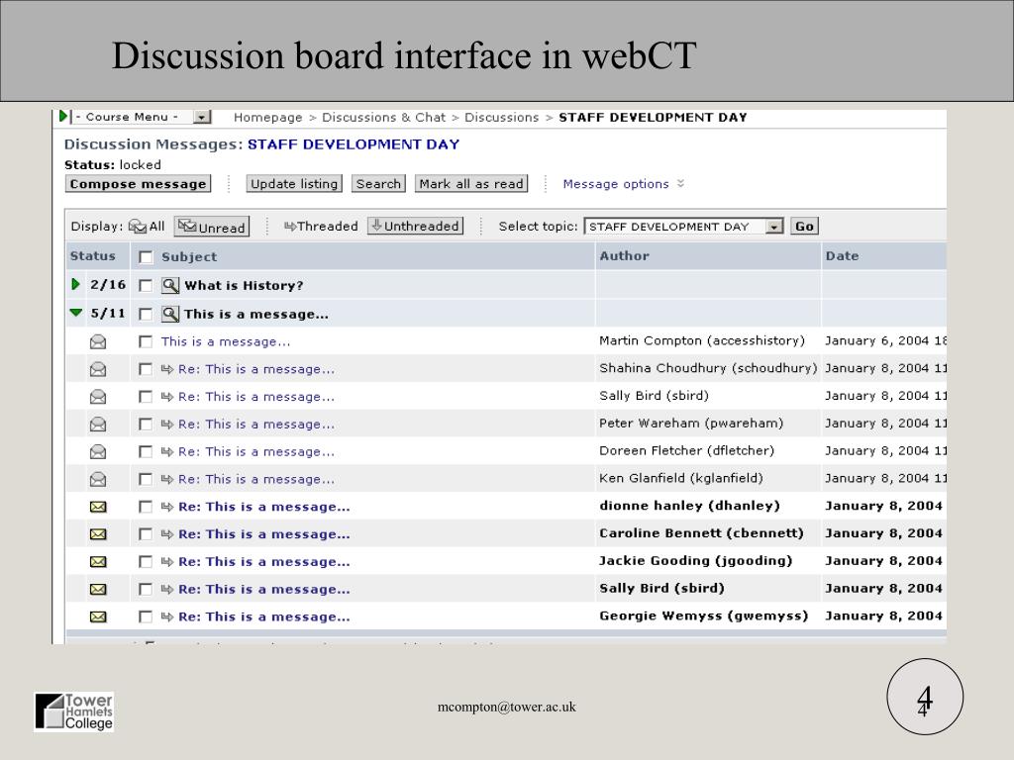This screenshot has width=1014, height=760.
Task: Expand Message options chevron
Action: pyautogui.click(x=681, y=183)
